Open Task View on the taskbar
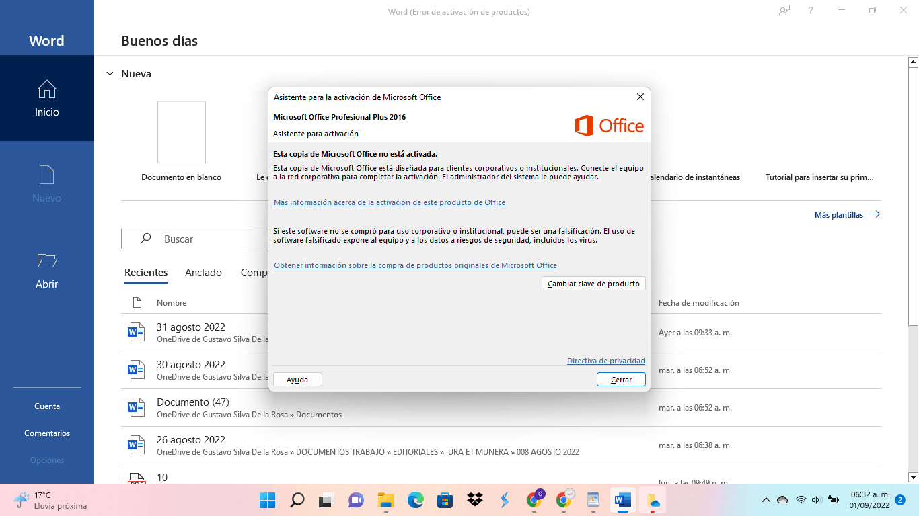This screenshot has width=919, height=516. 326,500
